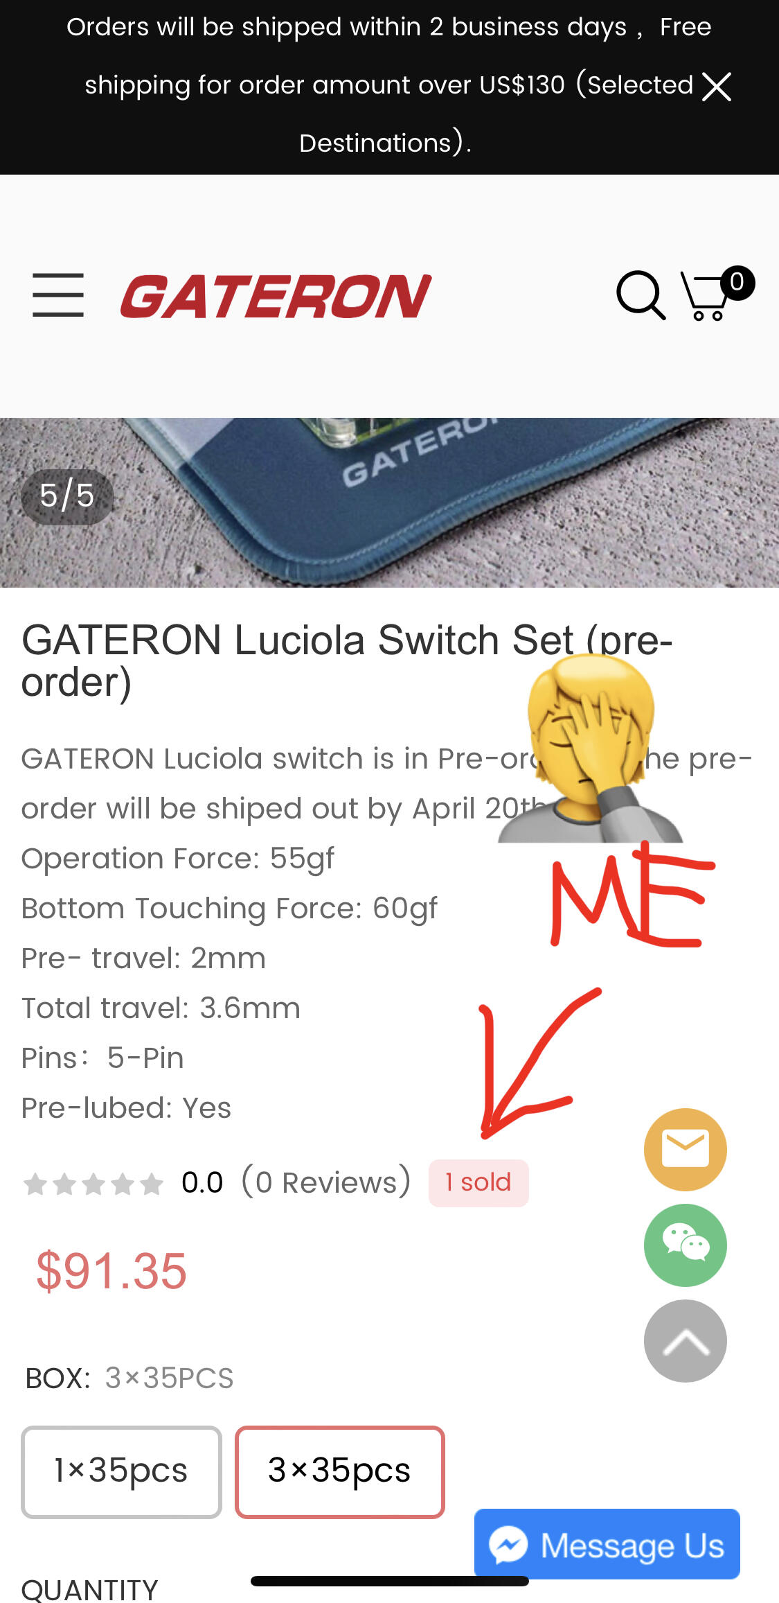779x1603 pixels.
Task: Tap the orange email contact icon
Action: [686, 1149]
